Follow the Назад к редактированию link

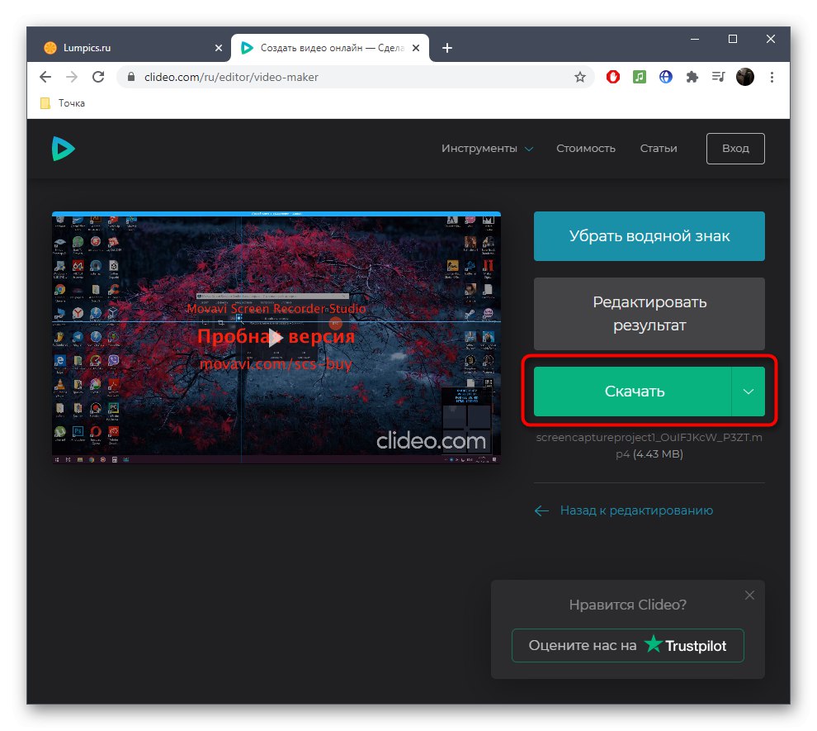(636, 510)
